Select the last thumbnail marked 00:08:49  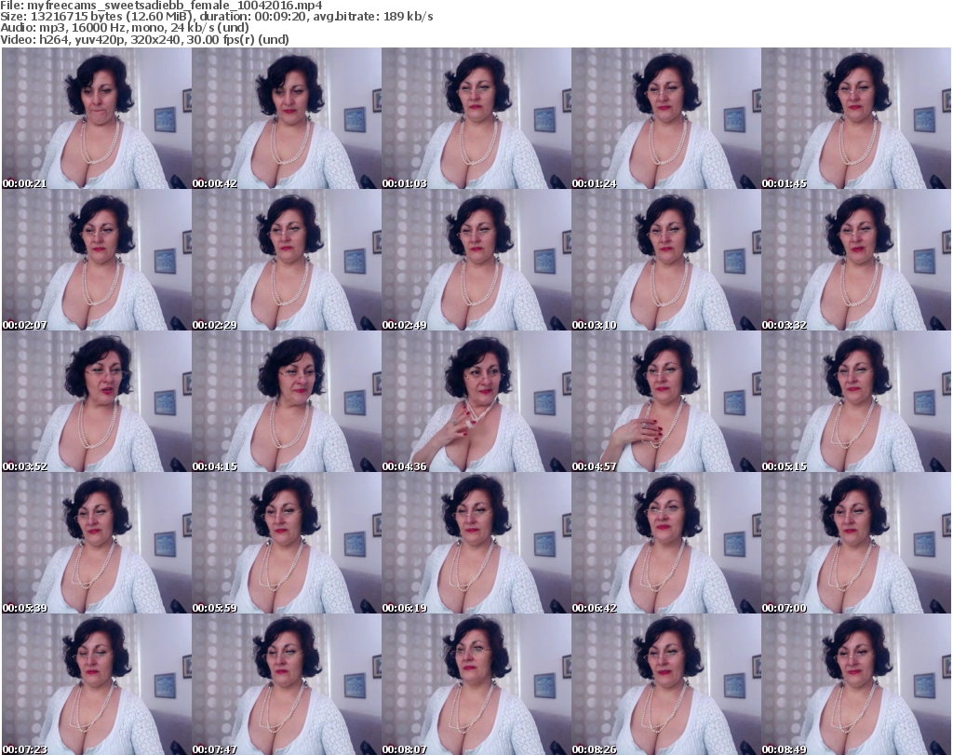(x=855, y=685)
